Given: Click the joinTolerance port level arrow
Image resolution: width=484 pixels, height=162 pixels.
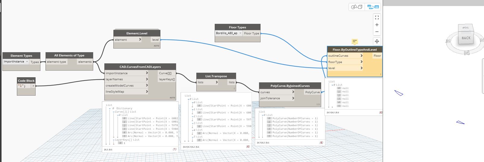Looking at the screenshot, I should pos(293,98).
